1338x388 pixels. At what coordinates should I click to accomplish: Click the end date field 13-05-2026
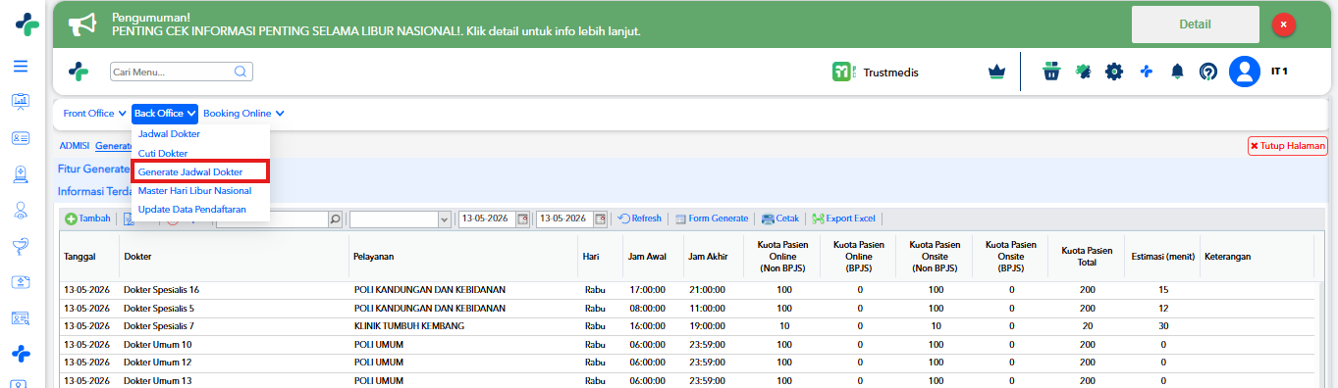564,218
